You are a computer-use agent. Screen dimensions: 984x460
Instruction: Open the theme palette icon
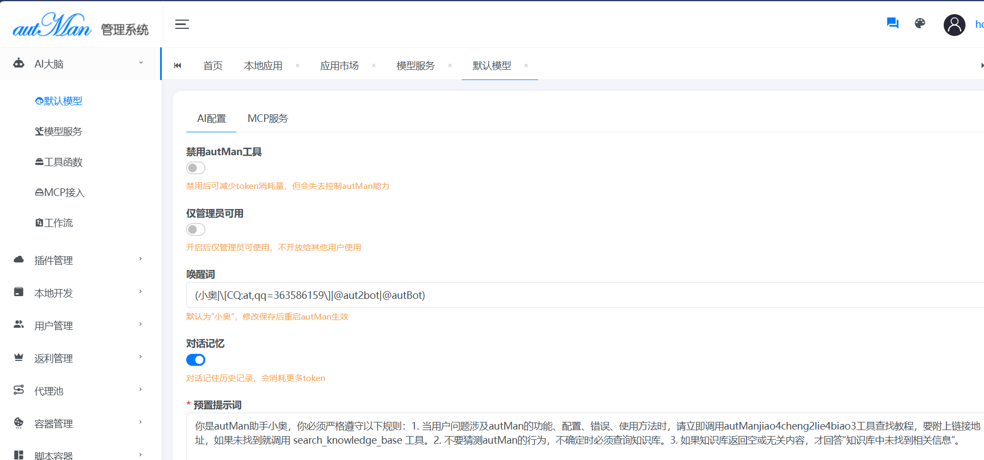[x=920, y=23]
